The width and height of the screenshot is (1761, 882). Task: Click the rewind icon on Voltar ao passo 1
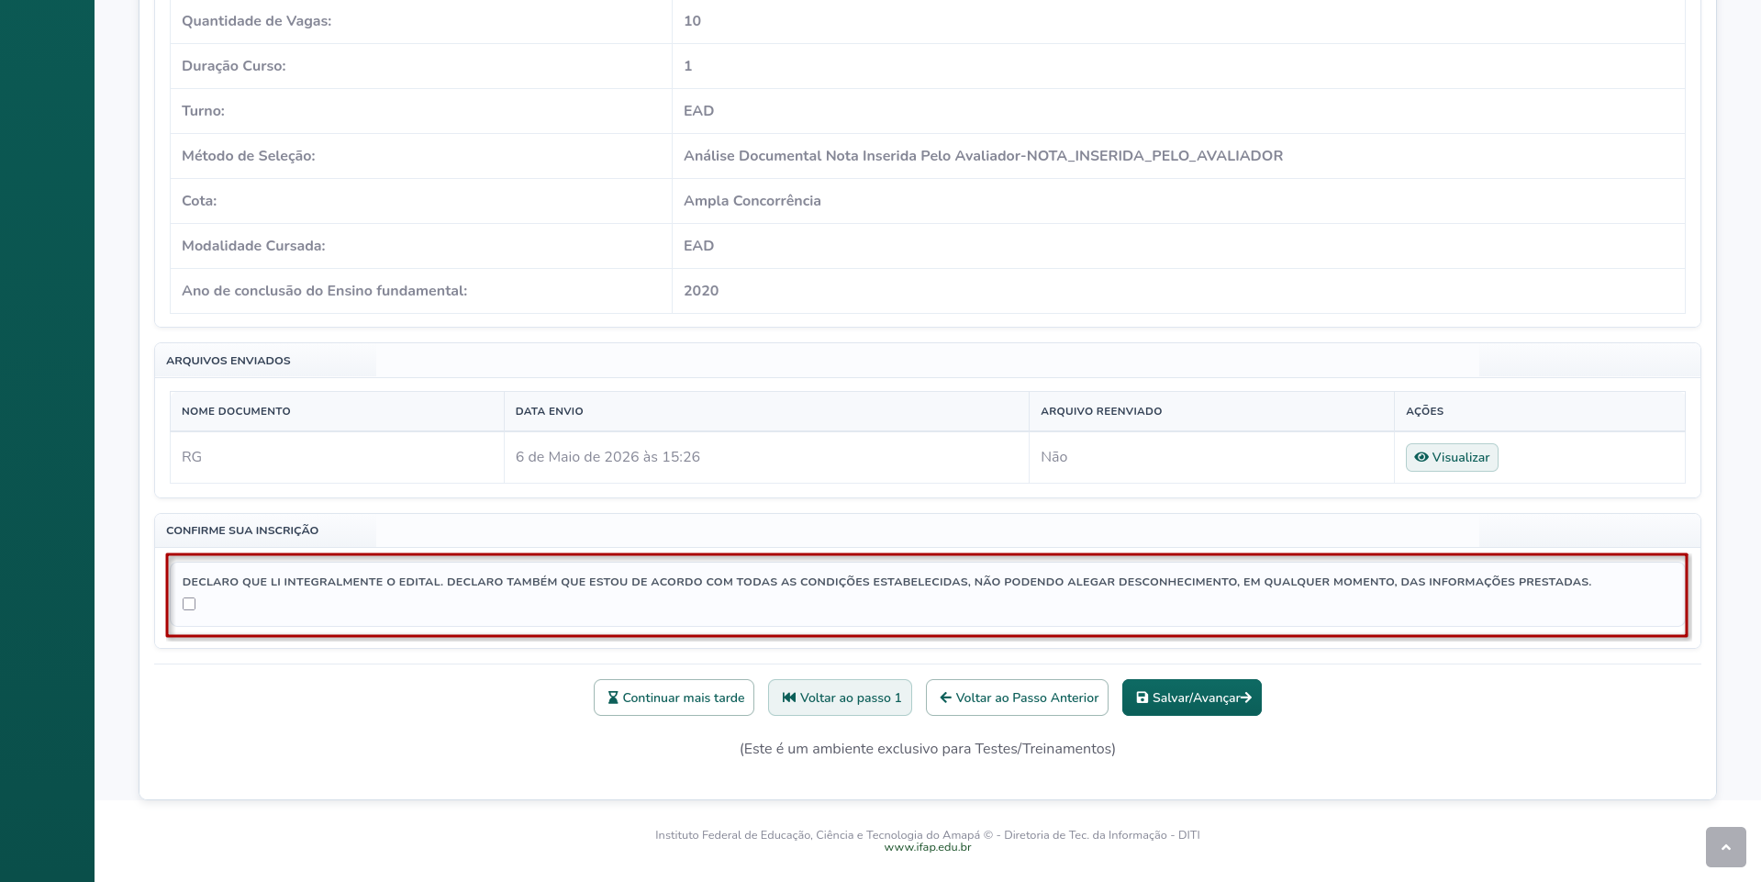click(788, 698)
